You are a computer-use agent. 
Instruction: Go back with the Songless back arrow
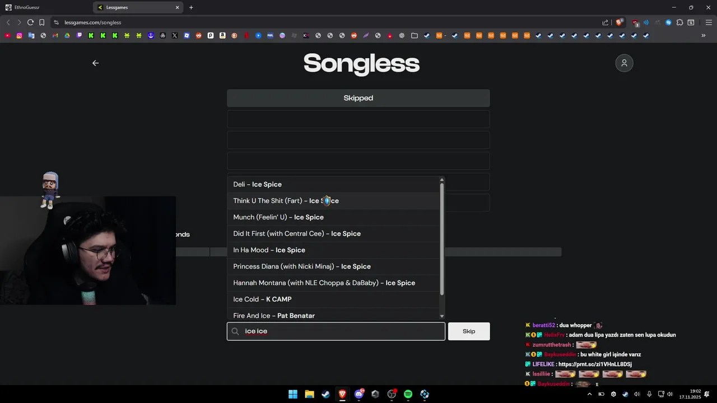pyautogui.click(x=95, y=63)
